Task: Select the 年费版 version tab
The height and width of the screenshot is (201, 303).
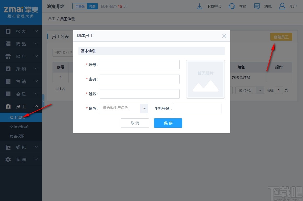Action: pos(79,6)
